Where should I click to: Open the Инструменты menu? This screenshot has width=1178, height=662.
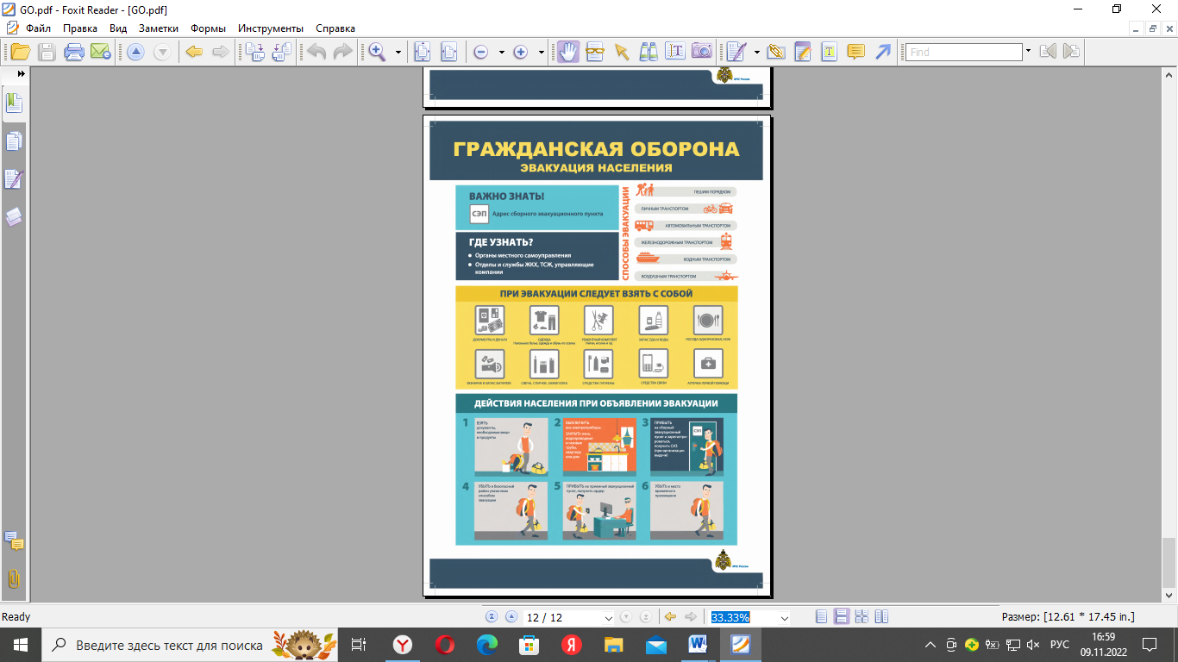coord(270,28)
